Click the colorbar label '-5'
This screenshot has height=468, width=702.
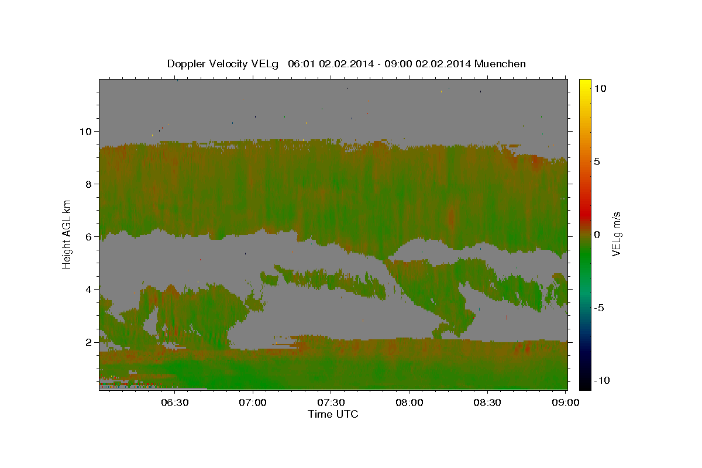tap(600, 308)
